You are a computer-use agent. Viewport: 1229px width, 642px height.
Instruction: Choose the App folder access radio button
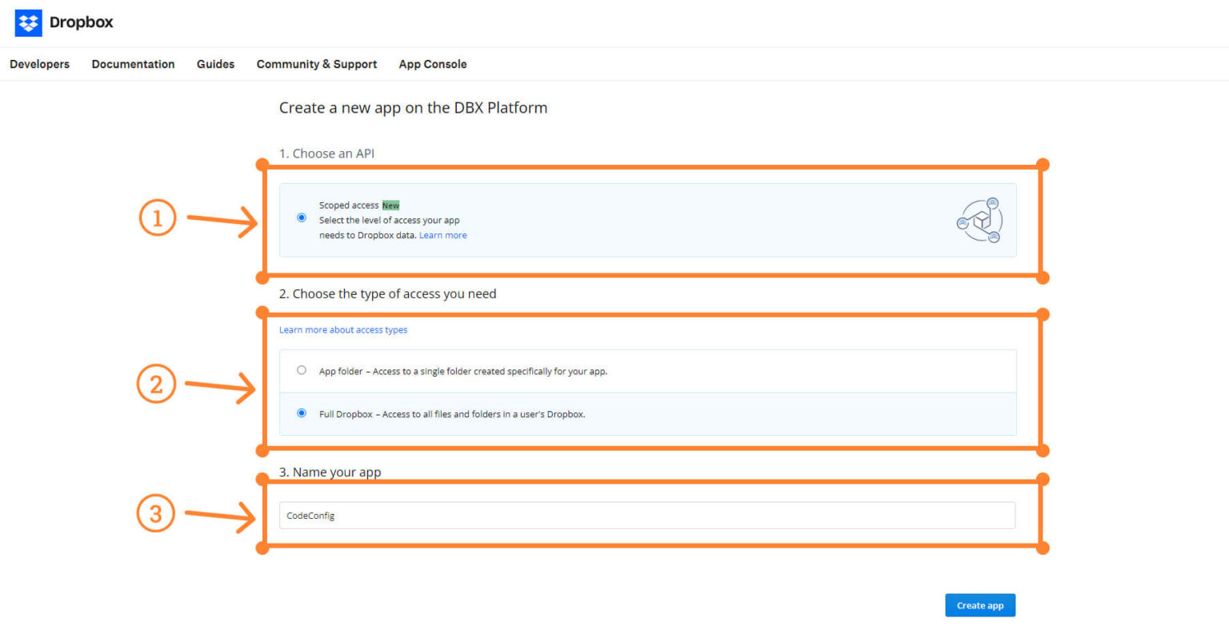point(302,370)
